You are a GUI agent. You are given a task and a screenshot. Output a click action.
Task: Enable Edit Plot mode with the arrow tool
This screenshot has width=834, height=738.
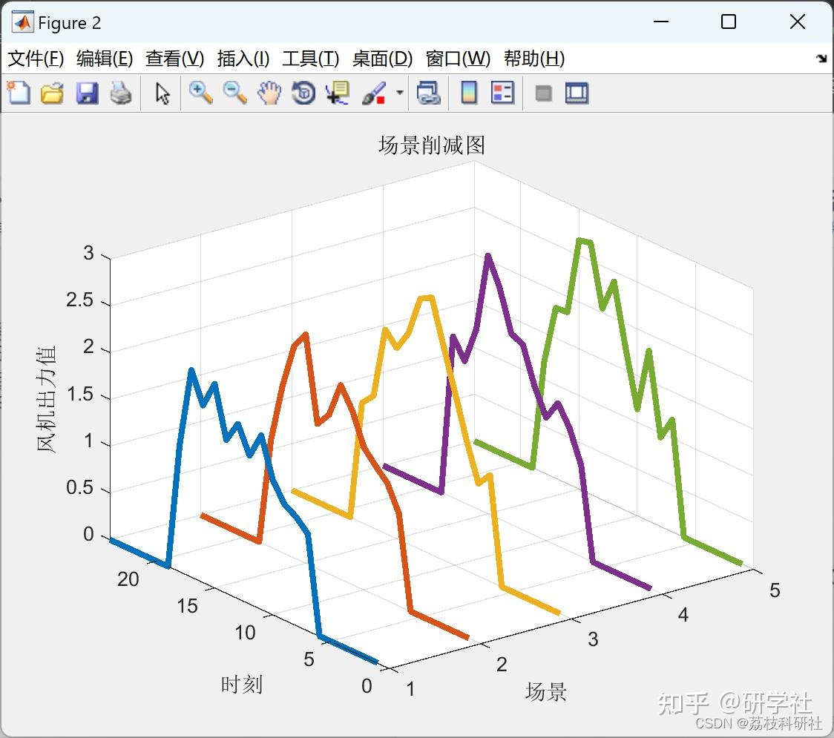[161, 93]
